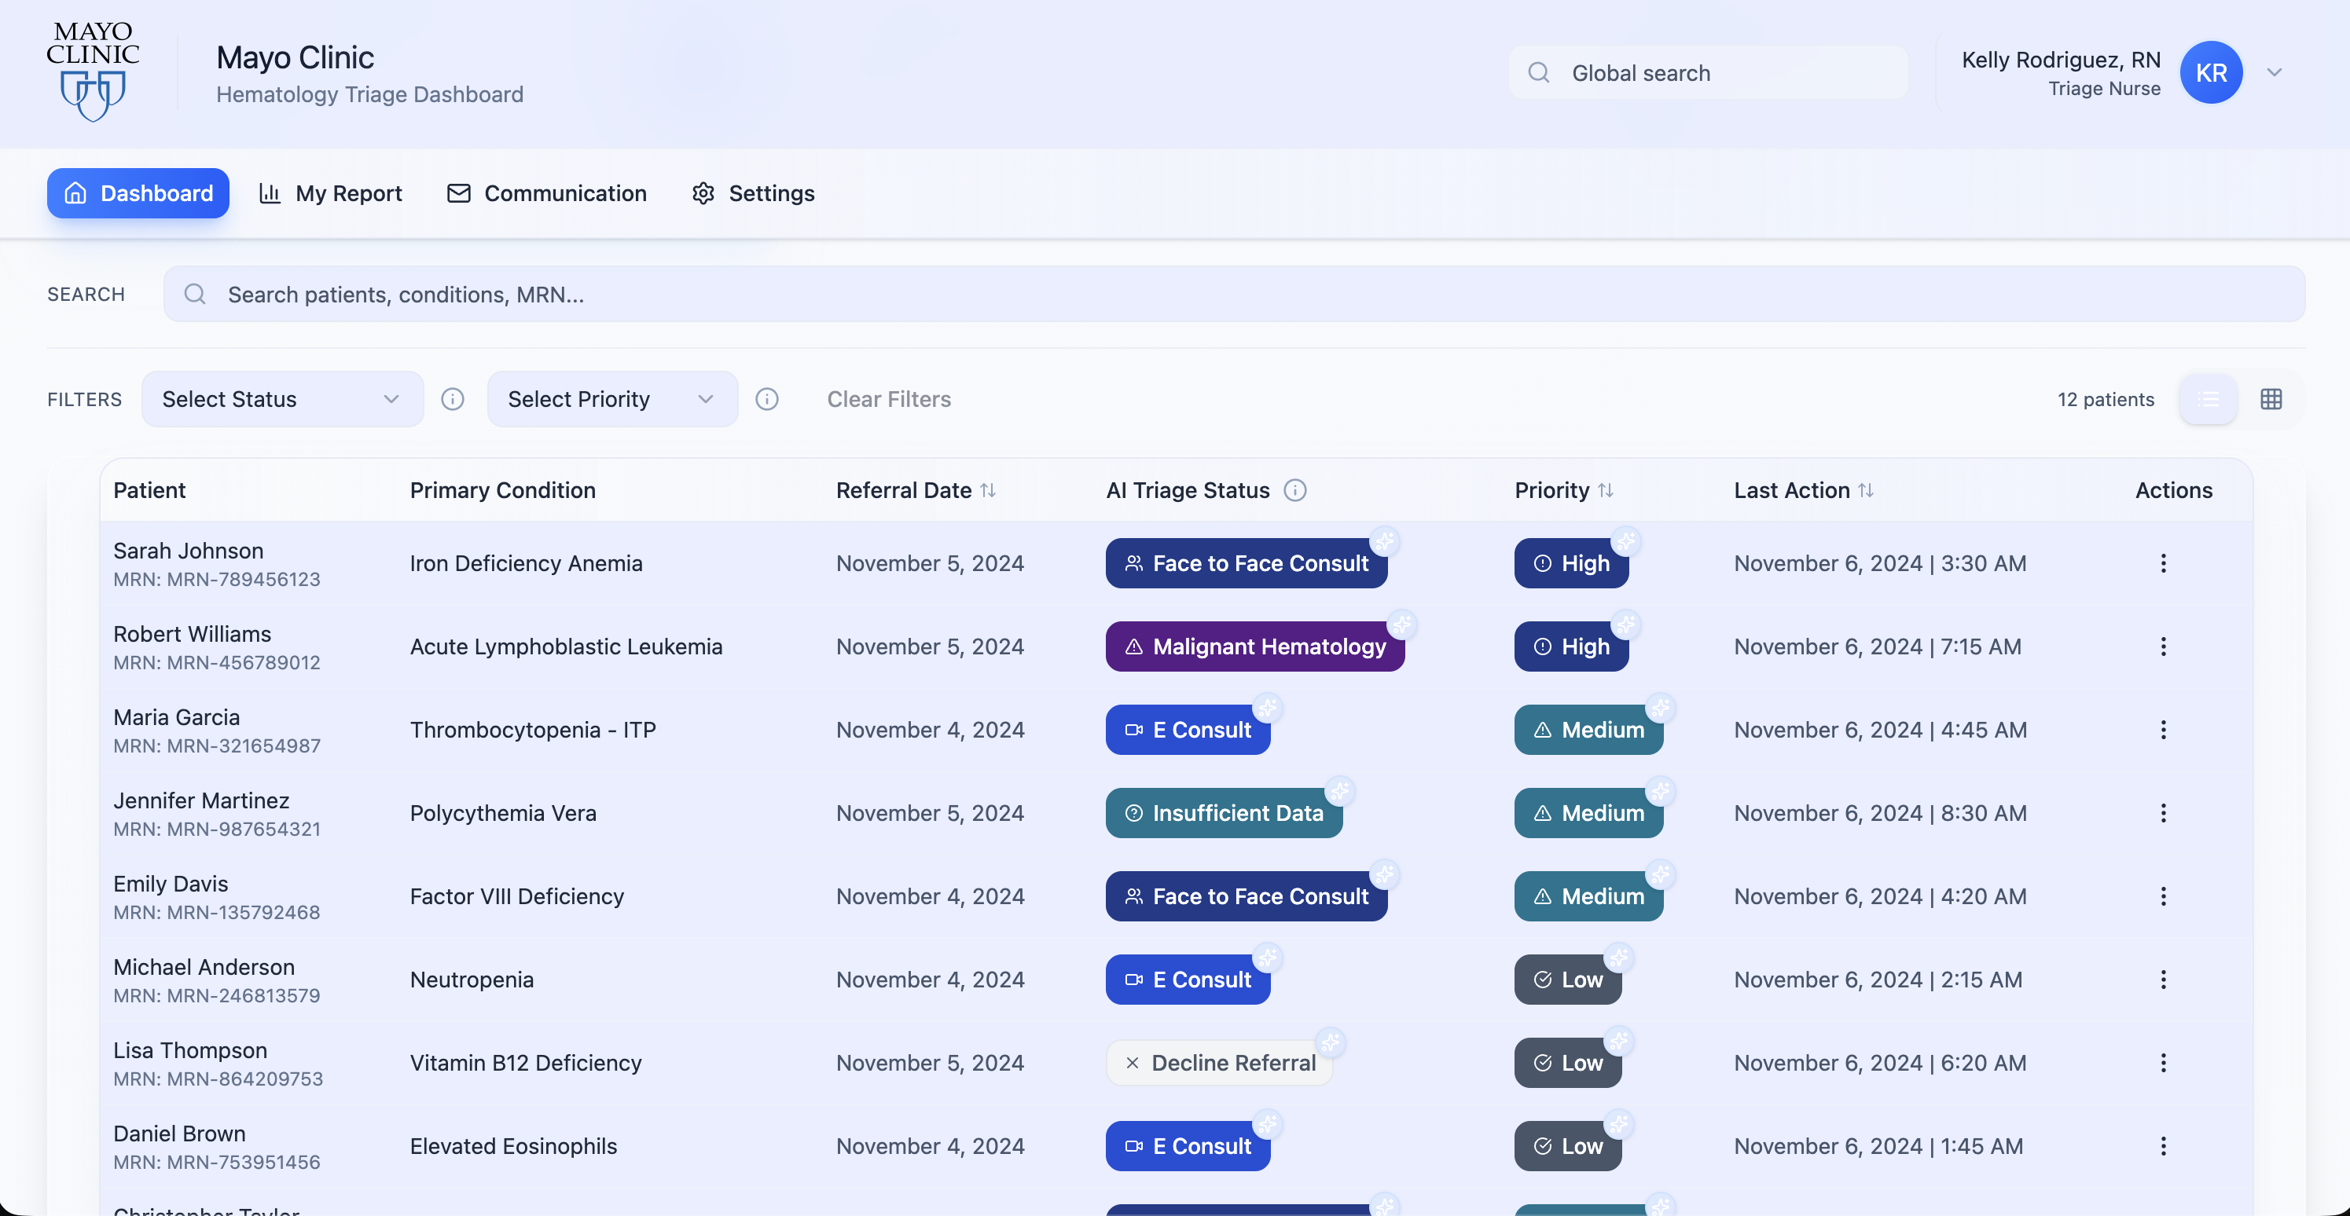This screenshot has height=1216, width=2350.
Task: Open the actions menu for Sarah Johnson
Action: [2162, 563]
